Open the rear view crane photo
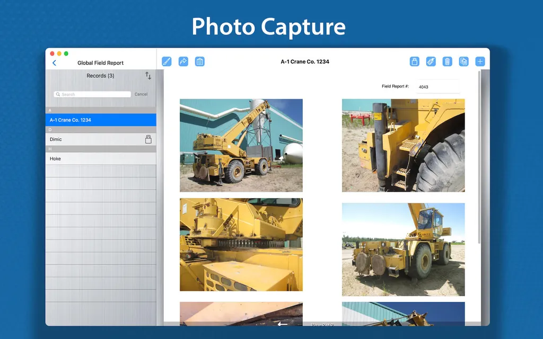This screenshot has width=543, height=339. click(404, 249)
